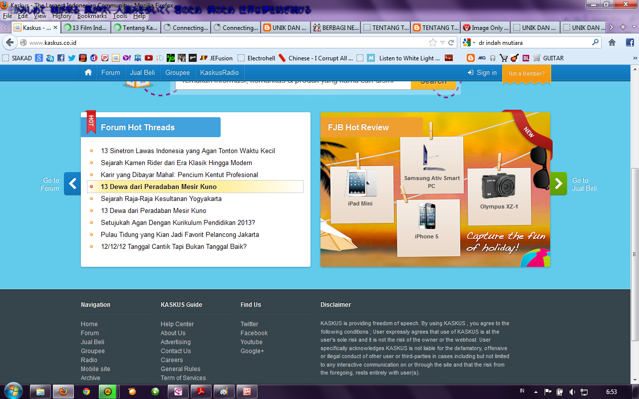This screenshot has width=639, height=399.
Task: Open thread Sejarah Kamen Rider dari Era Klasik
Action: (176, 163)
